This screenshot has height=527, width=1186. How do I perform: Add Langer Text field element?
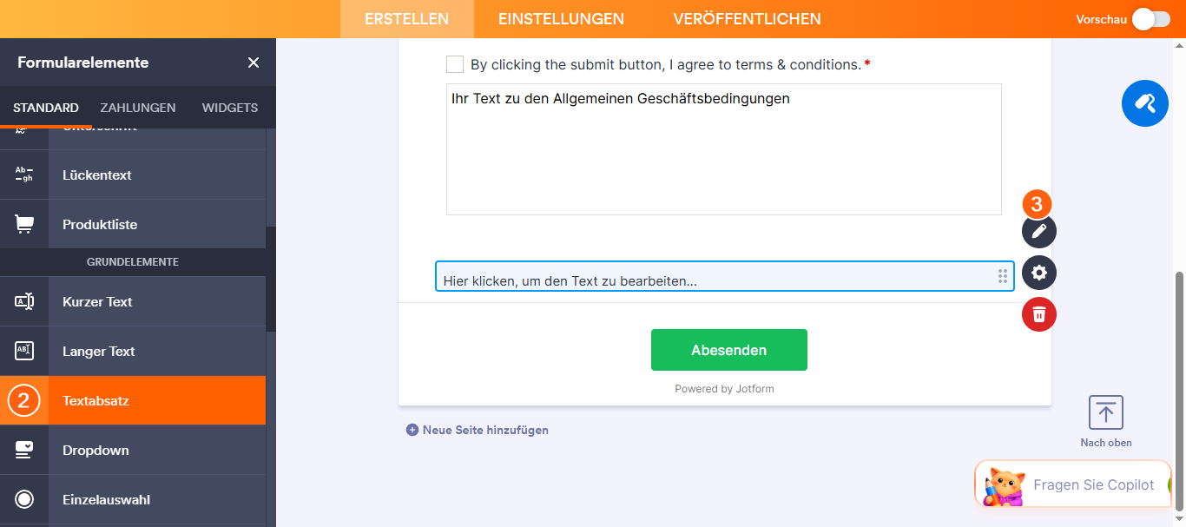pos(133,351)
